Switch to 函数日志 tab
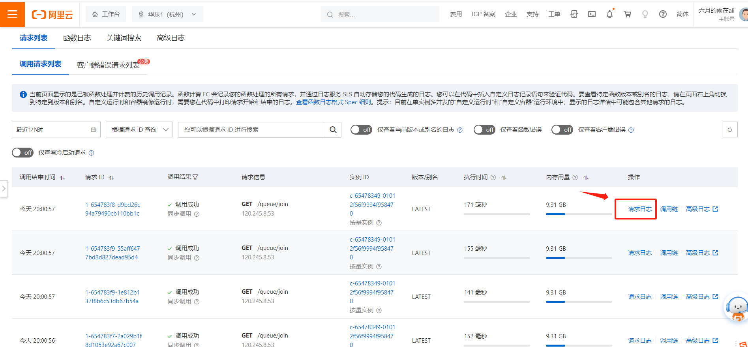Screen dimensions: 748x347 pos(77,38)
